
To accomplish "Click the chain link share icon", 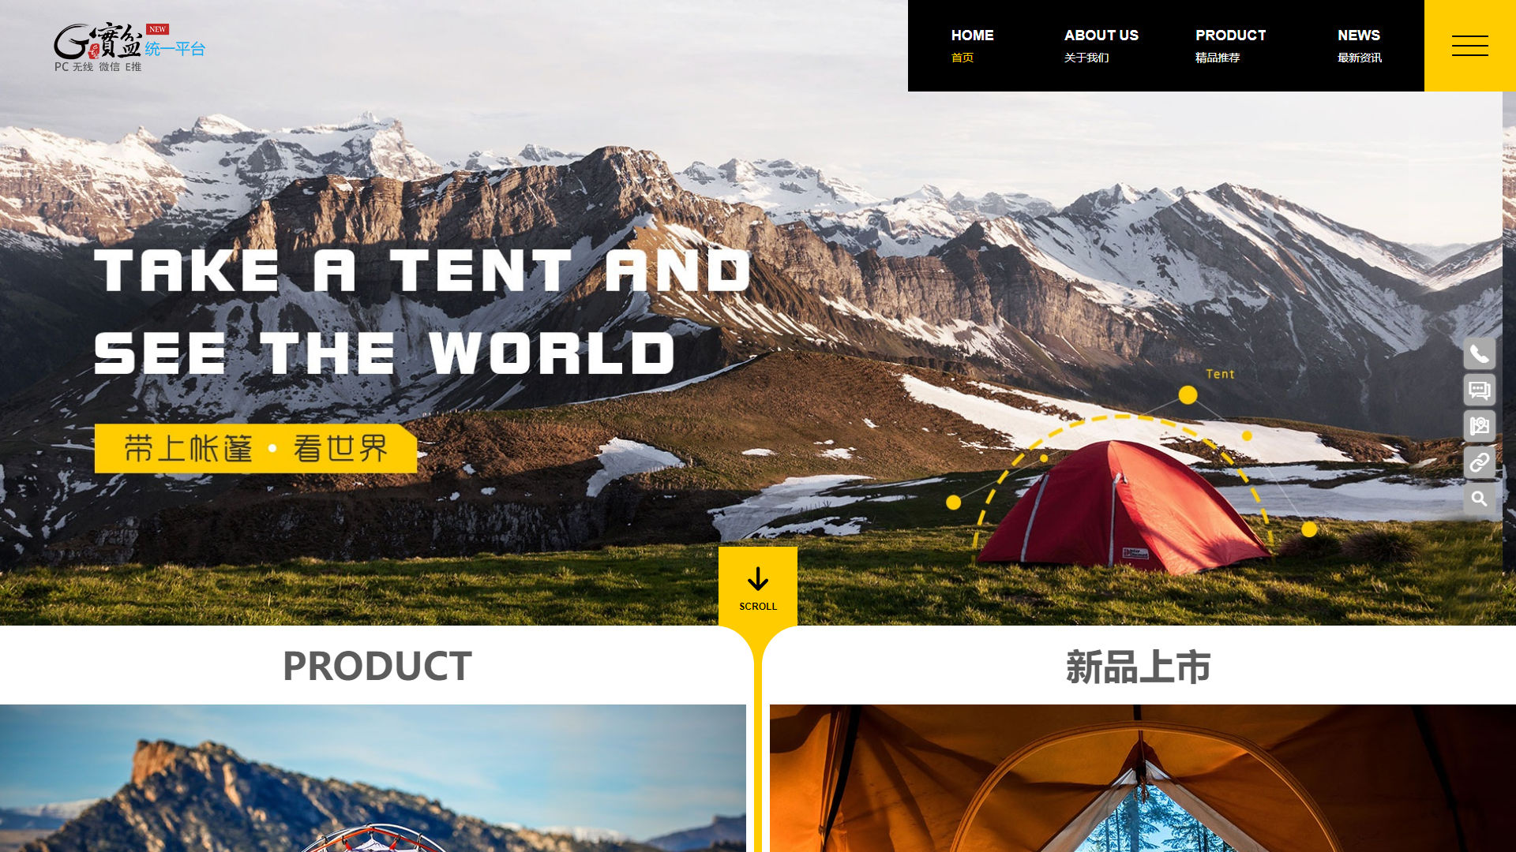I will [x=1479, y=462].
